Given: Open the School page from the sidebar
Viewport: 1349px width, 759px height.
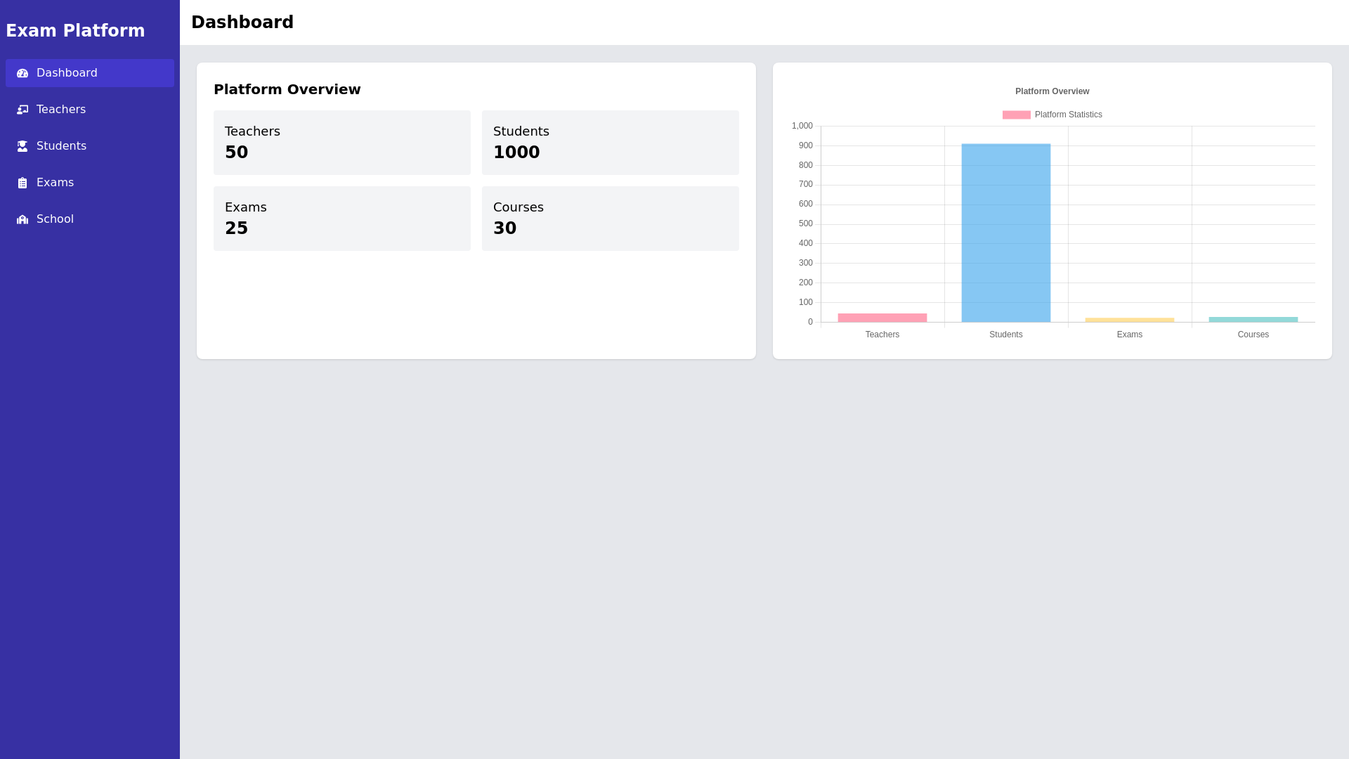Looking at the screenshot, I should click(x=55, y=219).
